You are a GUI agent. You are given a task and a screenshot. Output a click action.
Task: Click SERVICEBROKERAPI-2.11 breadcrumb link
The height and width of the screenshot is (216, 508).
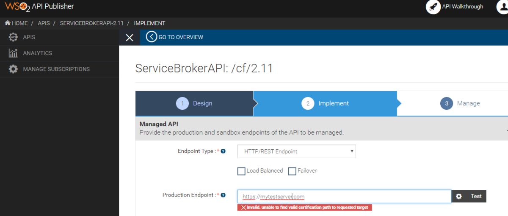coord(92,23)
